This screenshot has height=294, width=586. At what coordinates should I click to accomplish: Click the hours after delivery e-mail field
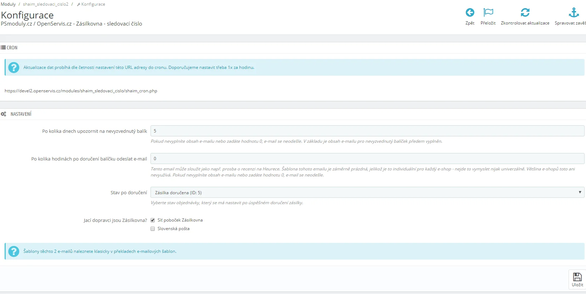tap(367, 159)
